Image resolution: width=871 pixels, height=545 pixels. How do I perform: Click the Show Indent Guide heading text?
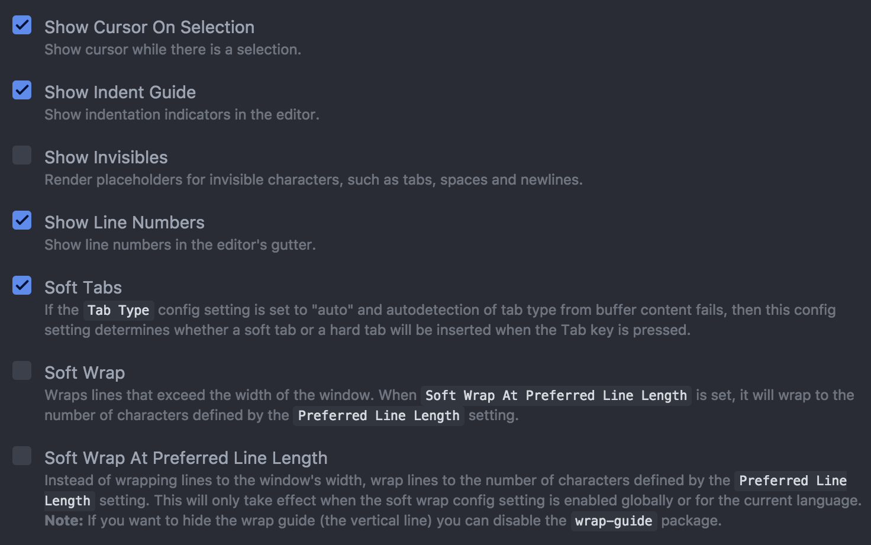(120, 92)
